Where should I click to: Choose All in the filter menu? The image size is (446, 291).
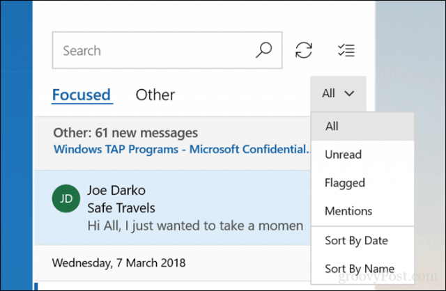point(362,127)
